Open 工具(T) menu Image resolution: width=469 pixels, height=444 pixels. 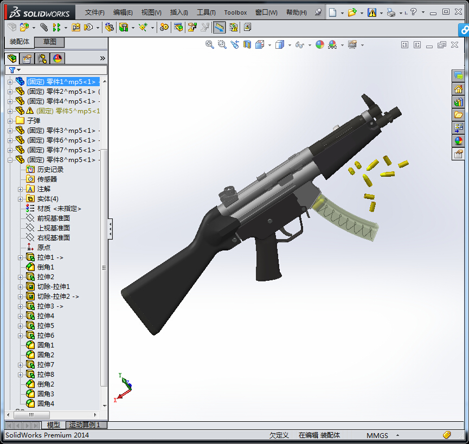(206, 12)
